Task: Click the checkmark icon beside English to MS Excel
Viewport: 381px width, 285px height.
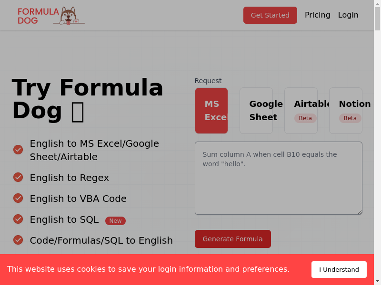Action: 18,150
